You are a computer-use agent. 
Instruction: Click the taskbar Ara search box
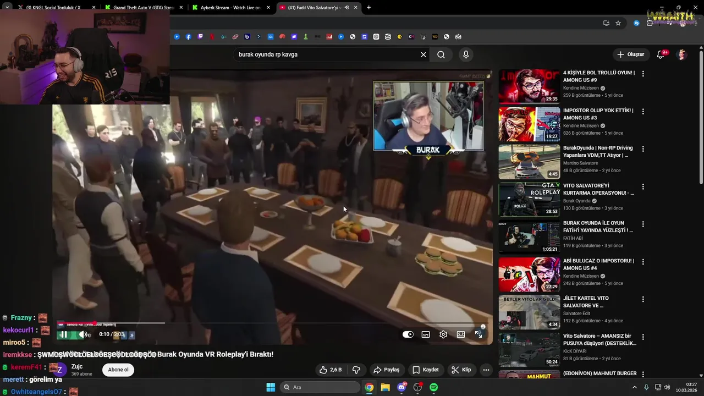pyautogui.click(x=320, y=387)
